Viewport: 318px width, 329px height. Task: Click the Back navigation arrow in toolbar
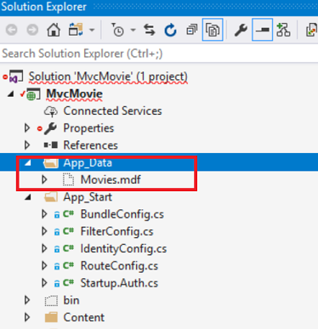pos(12,30)
